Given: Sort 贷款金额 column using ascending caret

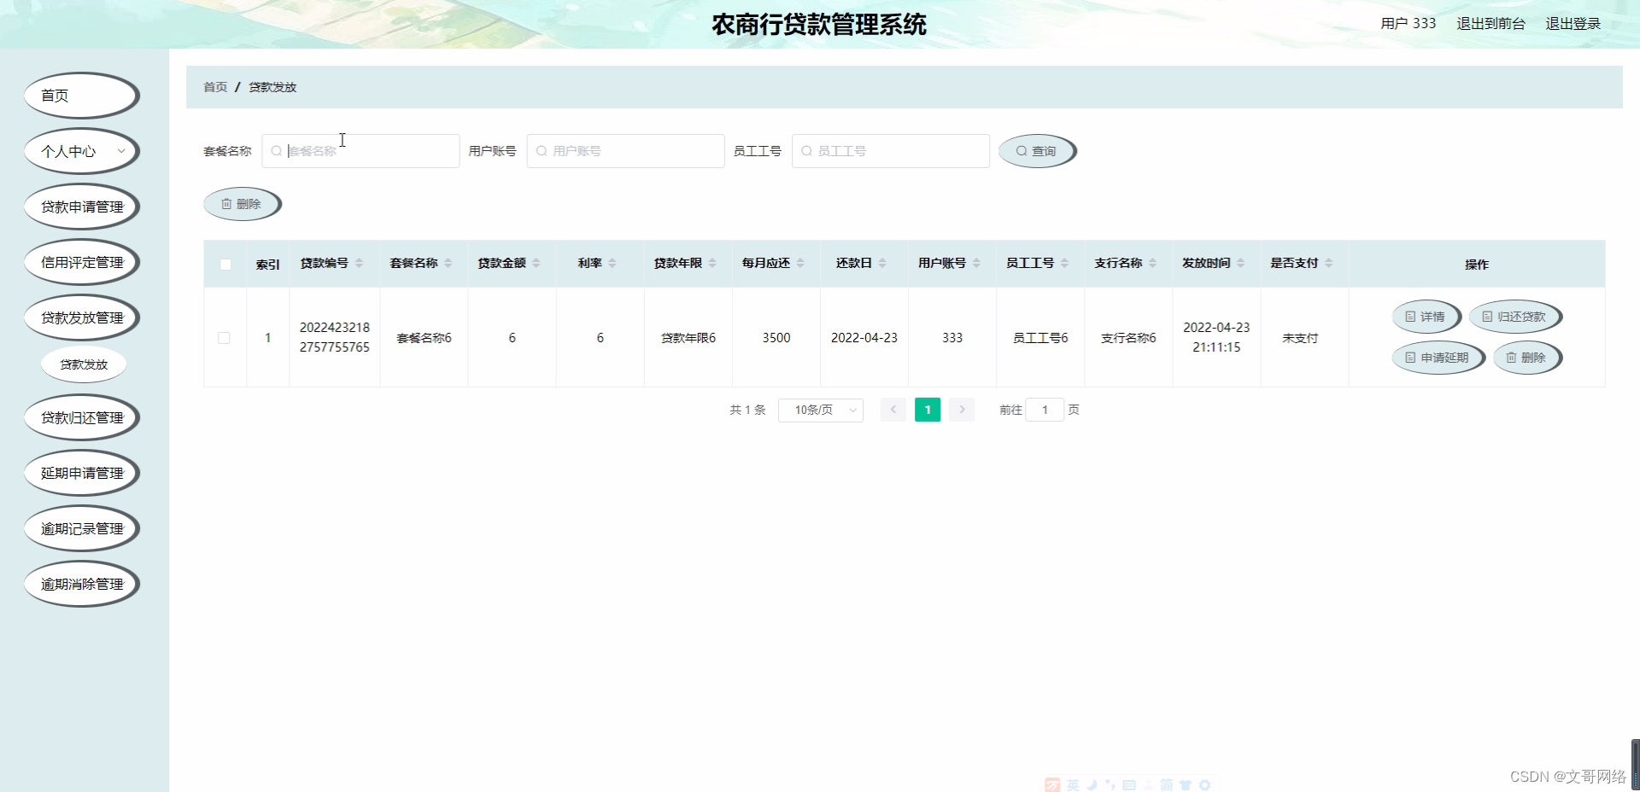Looking at the screenshot, I should pos(537,259).
